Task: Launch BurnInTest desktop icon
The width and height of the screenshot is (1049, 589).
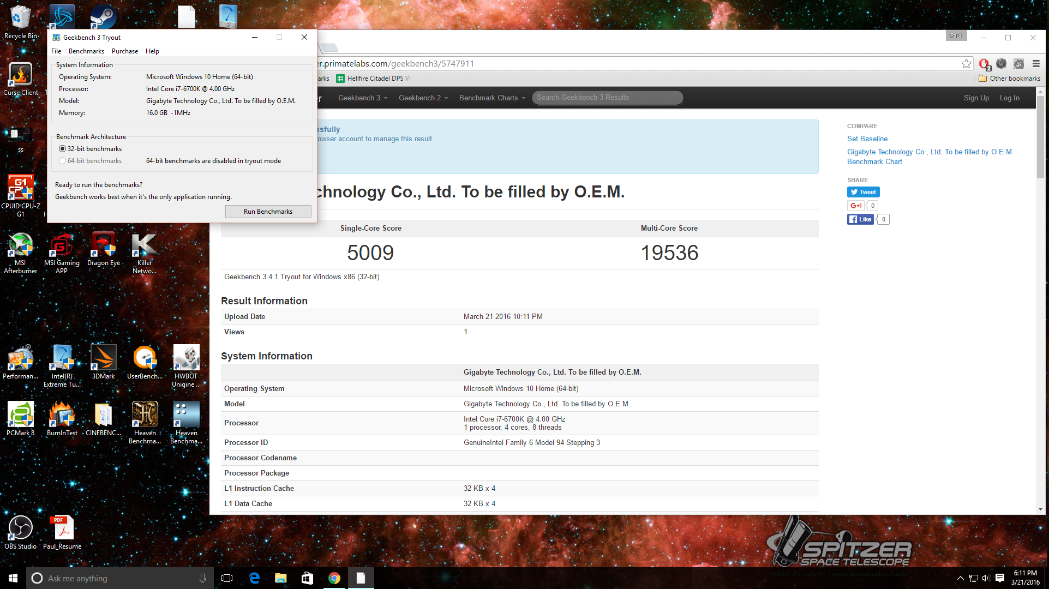Action: (62, 419)
